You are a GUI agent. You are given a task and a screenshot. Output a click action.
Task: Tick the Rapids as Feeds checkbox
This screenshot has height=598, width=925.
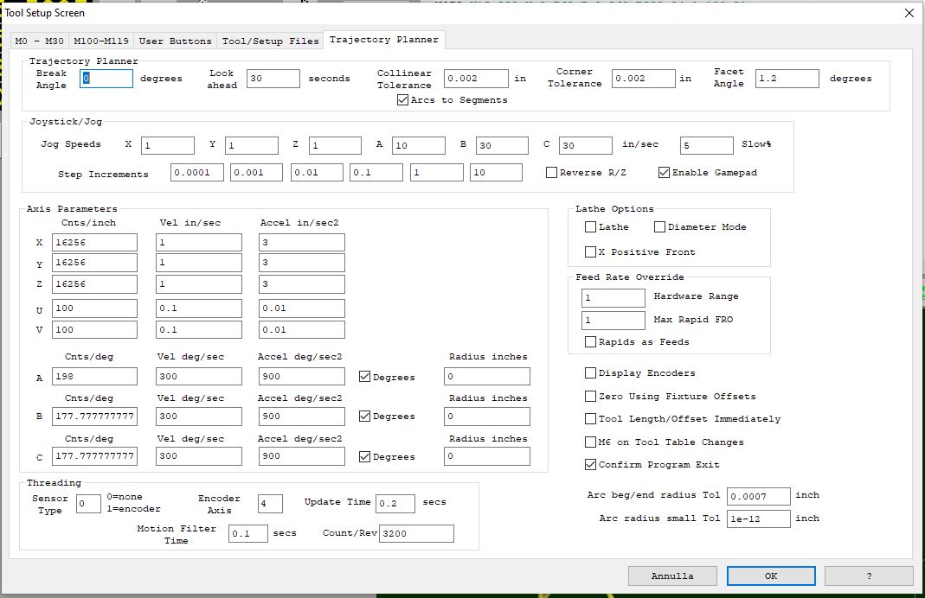(x=591, y=342)
